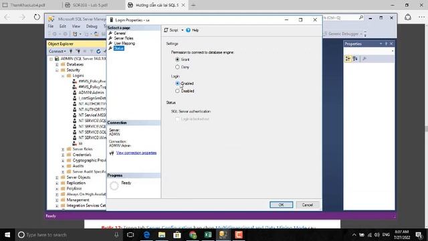This screenshot has width=428, height=241.
Task: Select Disabled login radio button
Action: [x=177, y=91]
